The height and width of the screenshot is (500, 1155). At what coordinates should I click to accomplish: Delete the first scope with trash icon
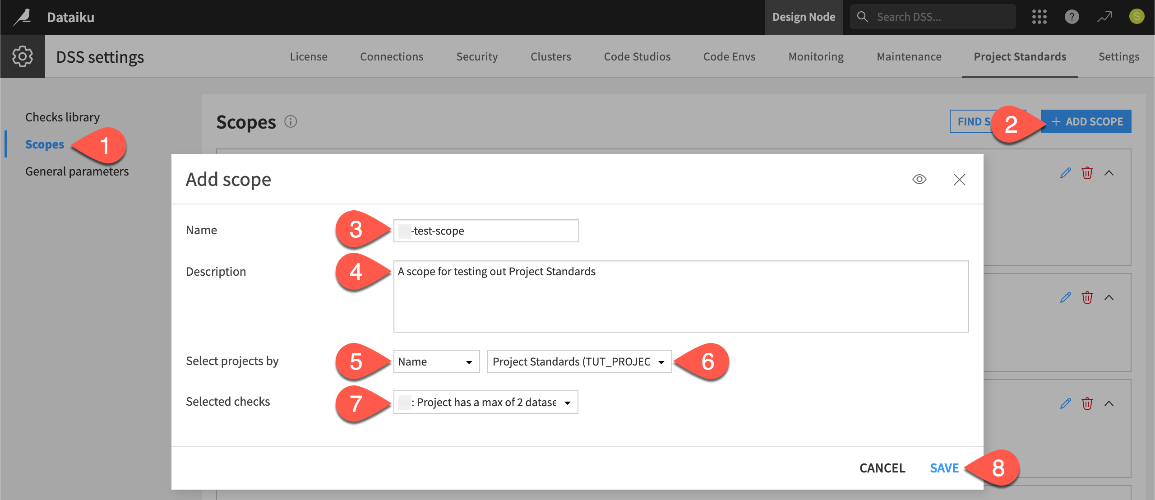1087,173
